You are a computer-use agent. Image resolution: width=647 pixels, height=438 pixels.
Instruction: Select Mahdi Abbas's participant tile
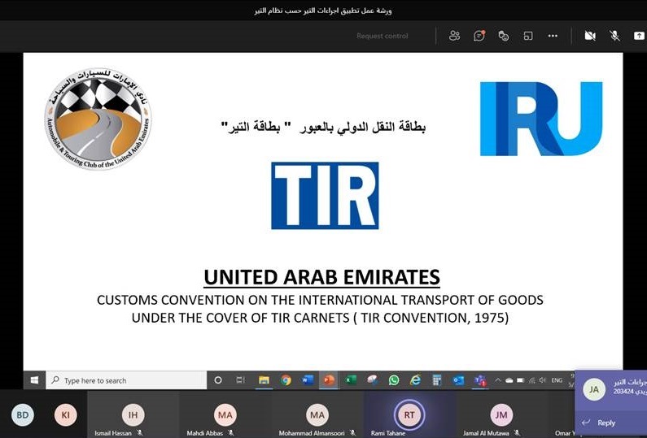[225, 414]
